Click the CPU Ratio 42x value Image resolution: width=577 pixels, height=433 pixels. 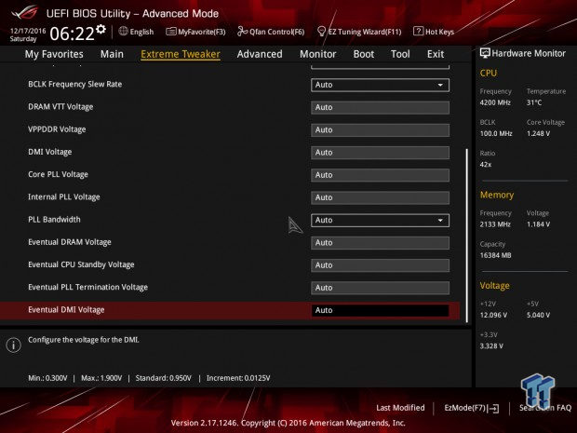[x=486, y=164]
